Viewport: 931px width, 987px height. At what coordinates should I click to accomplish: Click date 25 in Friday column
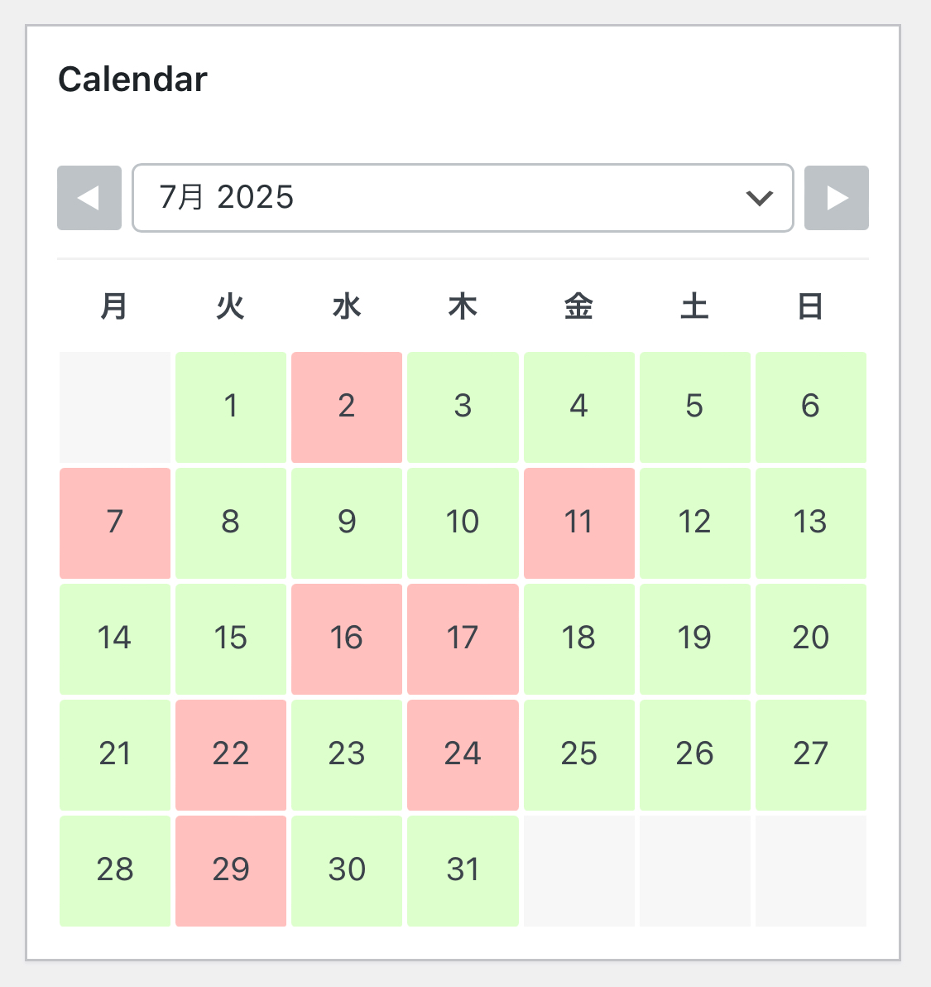pos(578,754)
